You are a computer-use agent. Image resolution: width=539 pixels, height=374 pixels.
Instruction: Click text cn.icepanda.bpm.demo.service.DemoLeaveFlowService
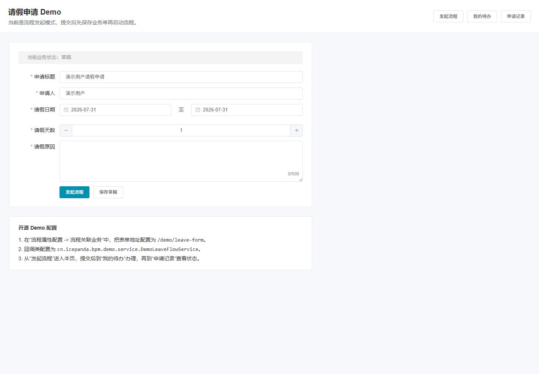(128, 249)
